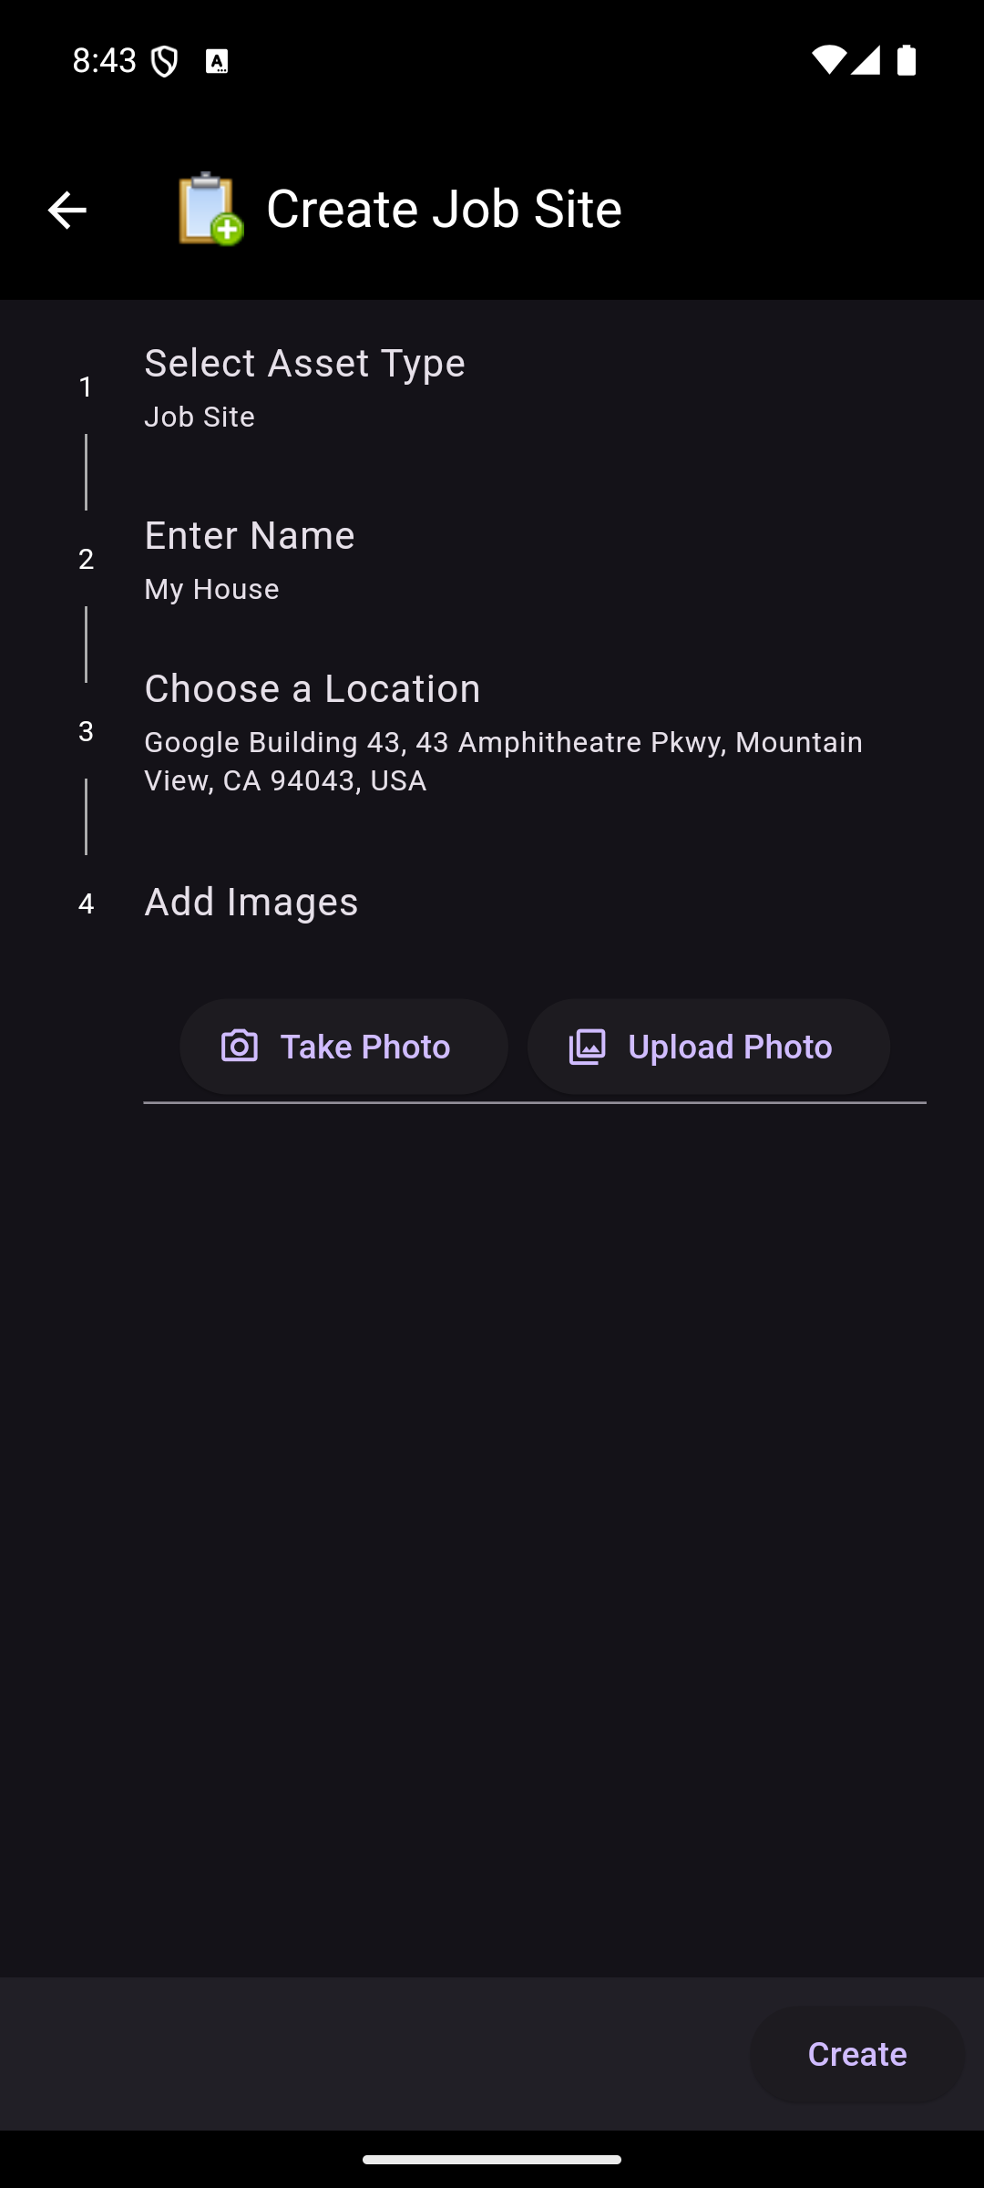Tap the cellular signal status icon
Viewport: 984px width, 2188px height.
(x=866, y=60)
